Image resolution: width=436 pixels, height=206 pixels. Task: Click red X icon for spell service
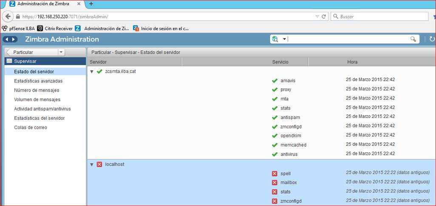pyautogui.click(x=275, y=173)
